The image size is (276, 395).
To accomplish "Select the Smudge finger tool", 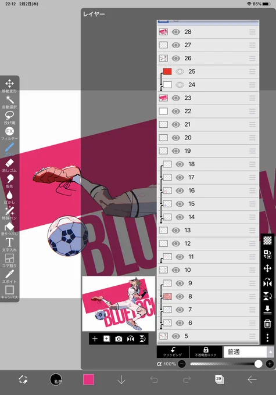I will pyautogui.click(x=9, y=181).
